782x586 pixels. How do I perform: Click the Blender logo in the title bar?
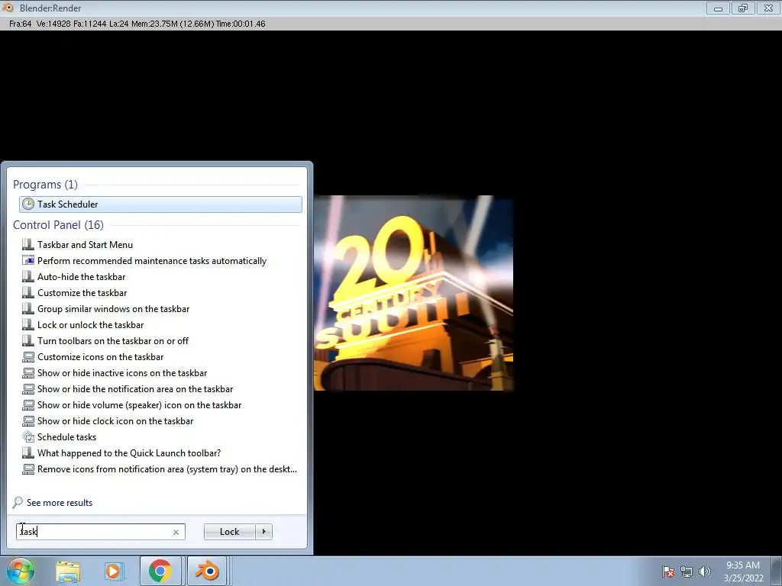(8, 8)
